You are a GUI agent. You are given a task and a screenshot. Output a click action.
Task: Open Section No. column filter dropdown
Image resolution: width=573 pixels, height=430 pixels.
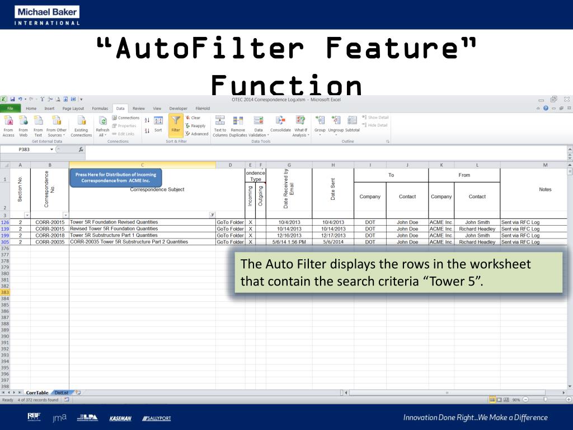tap(27, 216)
